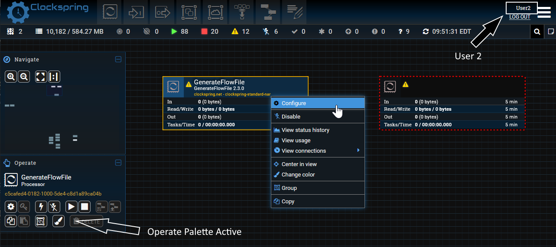The image size is (556, 247).
Task: Open the global hamburger menu
Action: (x=544, y=12)
